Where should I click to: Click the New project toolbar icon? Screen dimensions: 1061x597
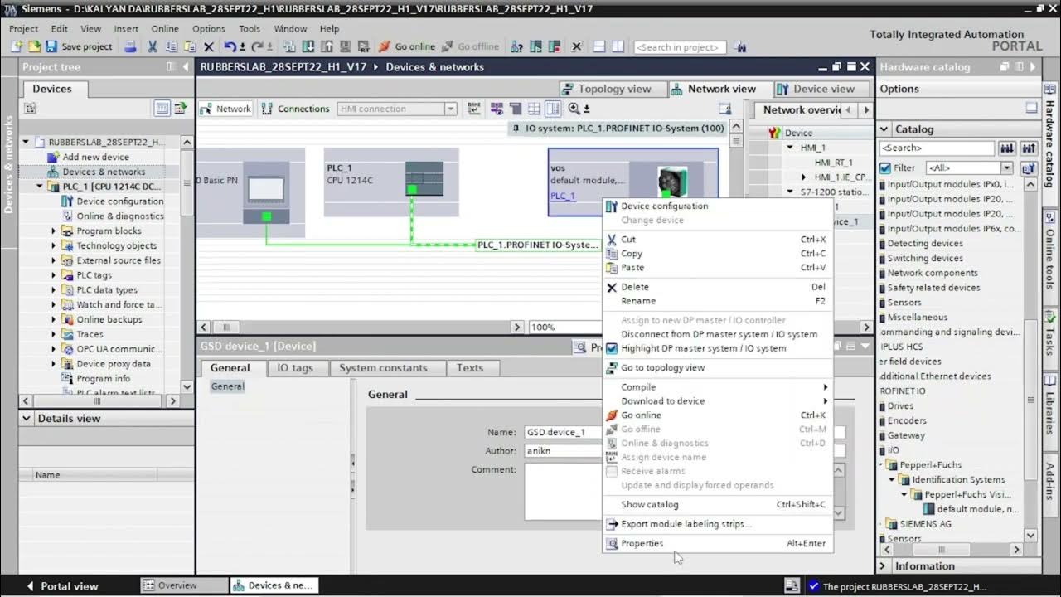coord(17,47)
